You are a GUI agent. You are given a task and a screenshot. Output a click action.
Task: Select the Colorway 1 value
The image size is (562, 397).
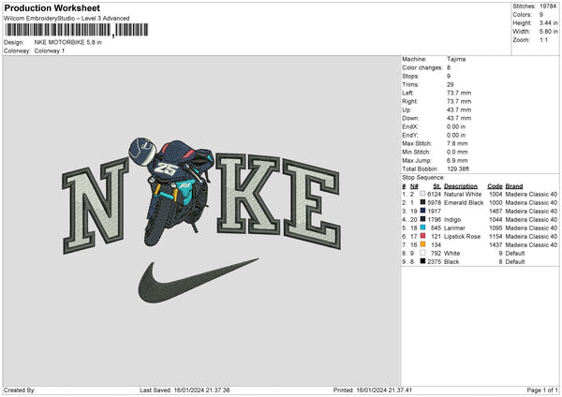pos(50,51)
